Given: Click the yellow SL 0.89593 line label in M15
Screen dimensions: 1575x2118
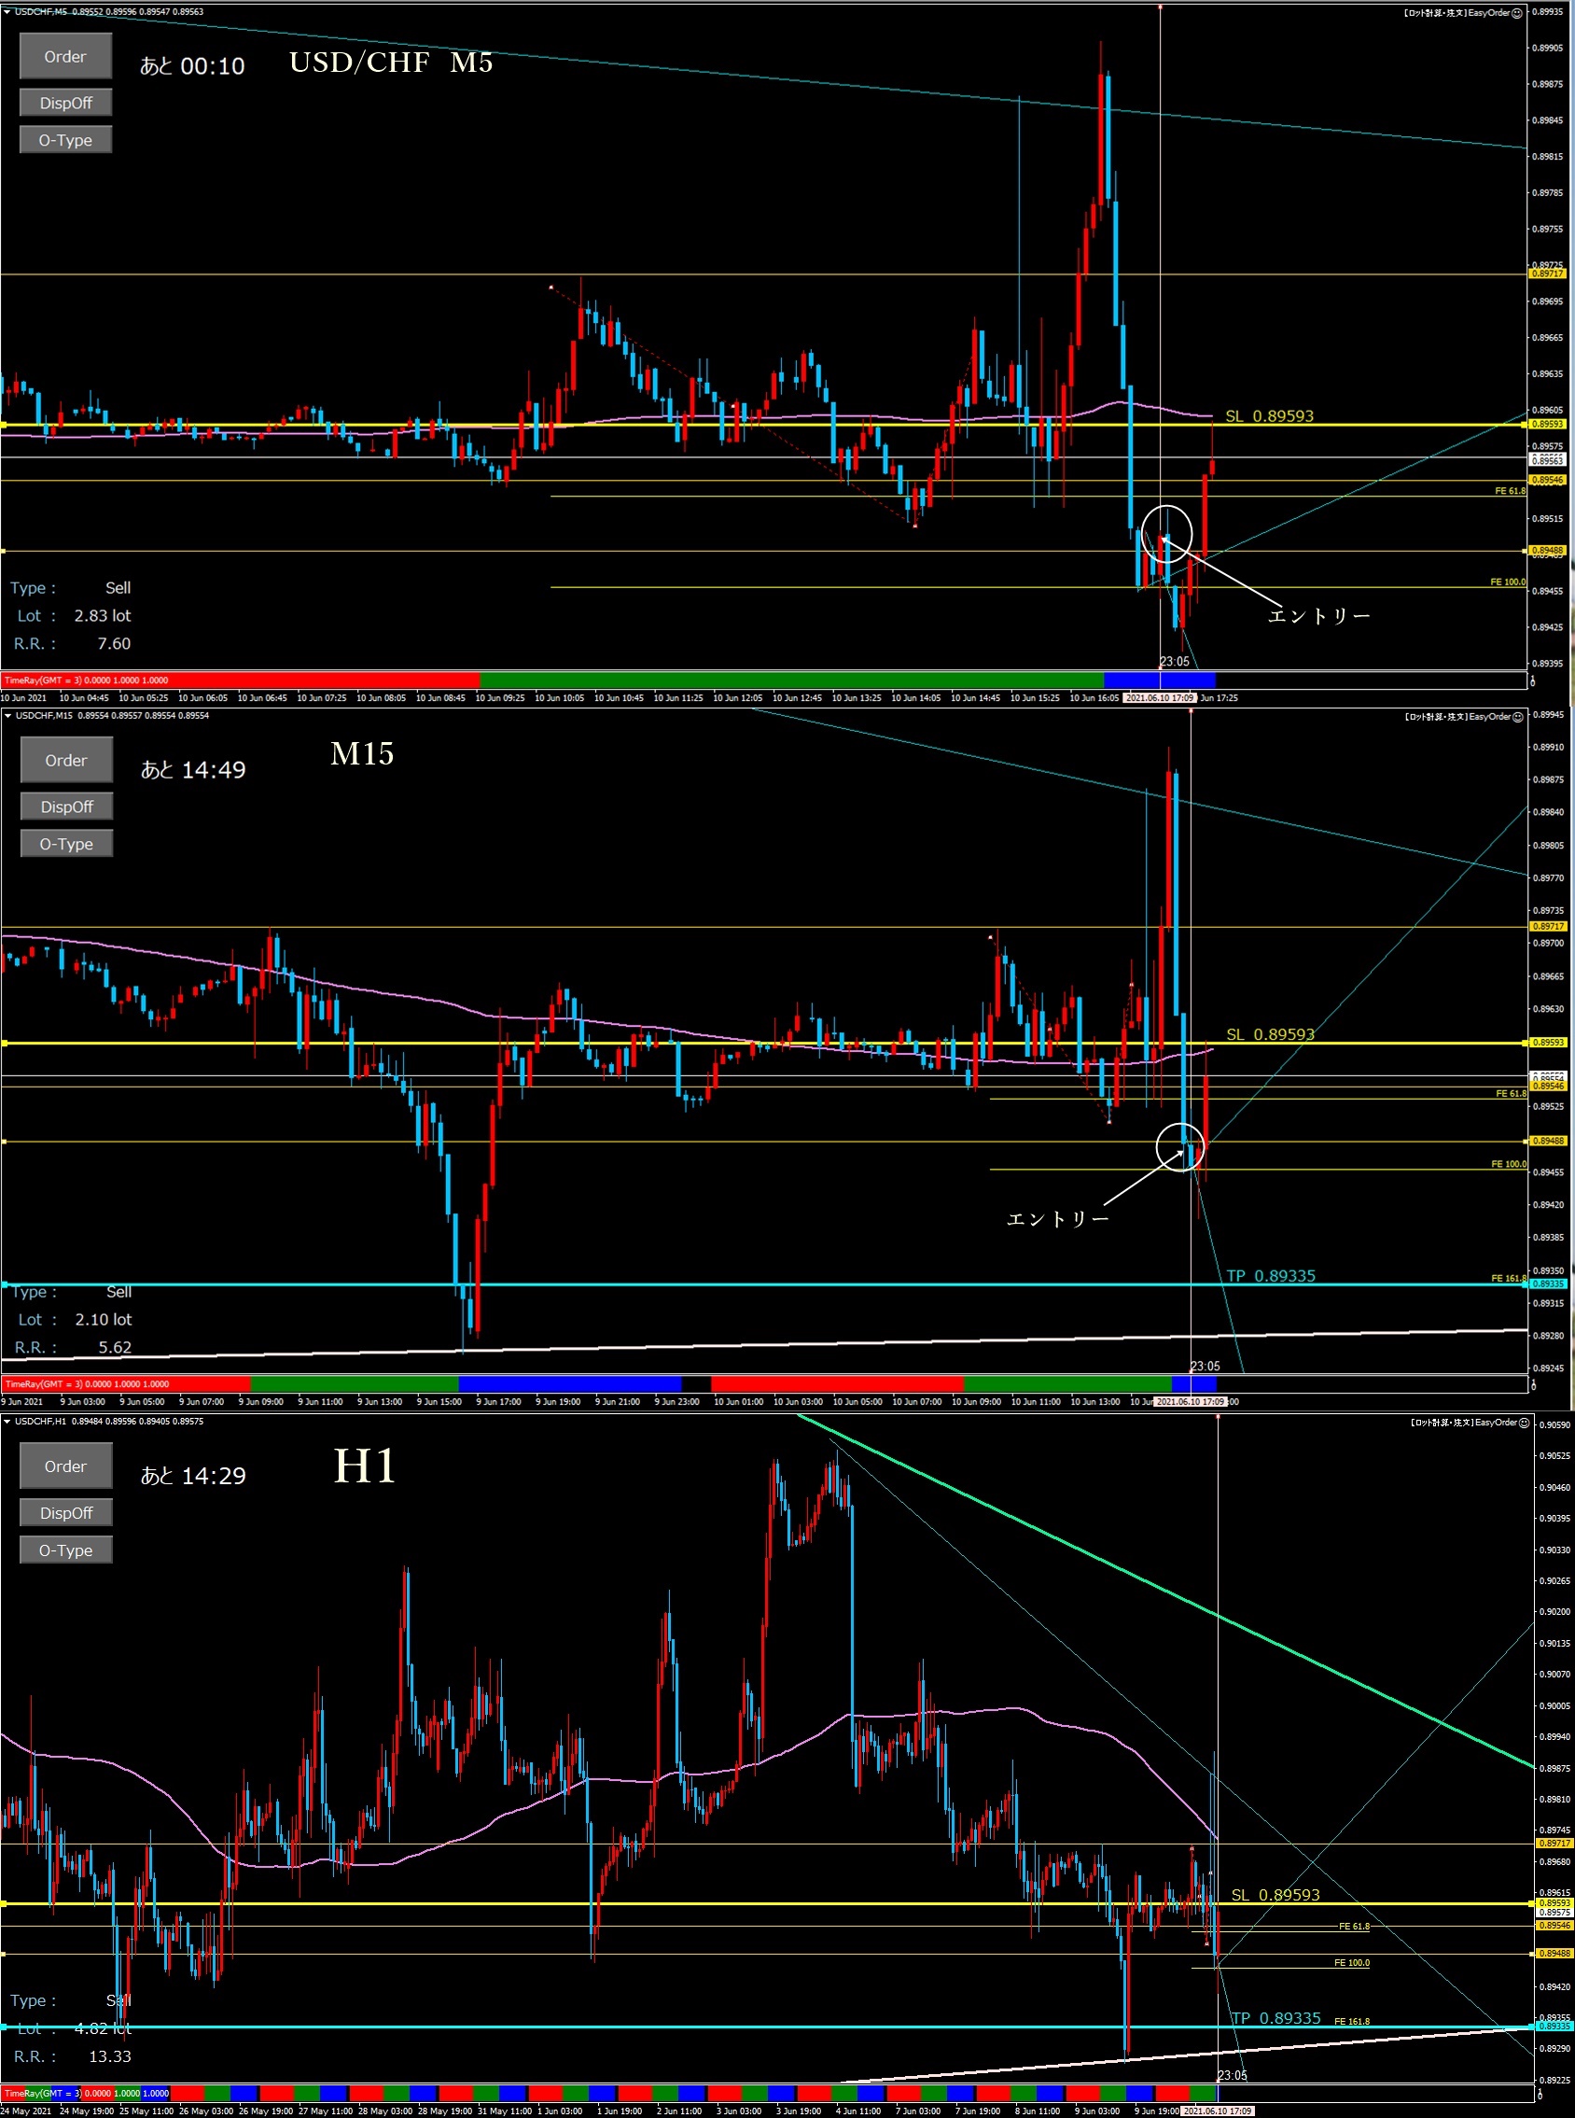Looking at the screenshot, I should tap(1269, 1033).
